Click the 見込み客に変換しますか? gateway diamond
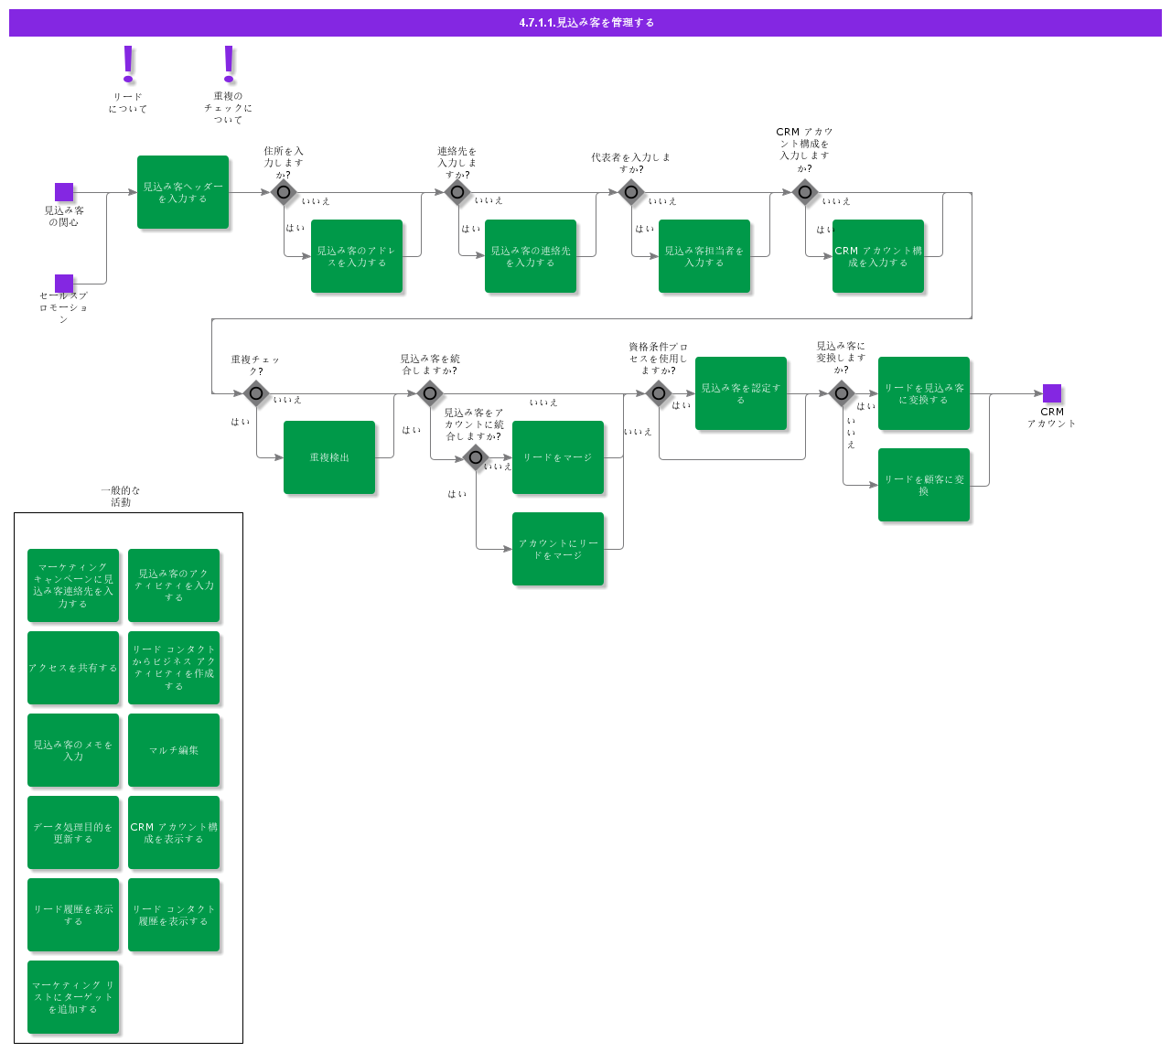The height and width of the screenshot is (1052, 1171). click(x=842, y=393)
